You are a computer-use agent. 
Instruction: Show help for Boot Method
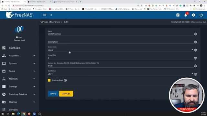tap(195, 74)
